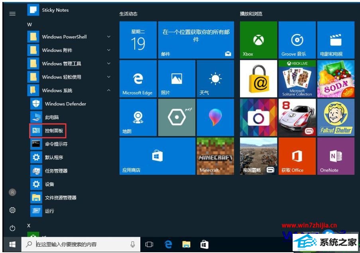Open Sticky Notes app
This screenshot has width=360, height=253.
tap(48, 10)
